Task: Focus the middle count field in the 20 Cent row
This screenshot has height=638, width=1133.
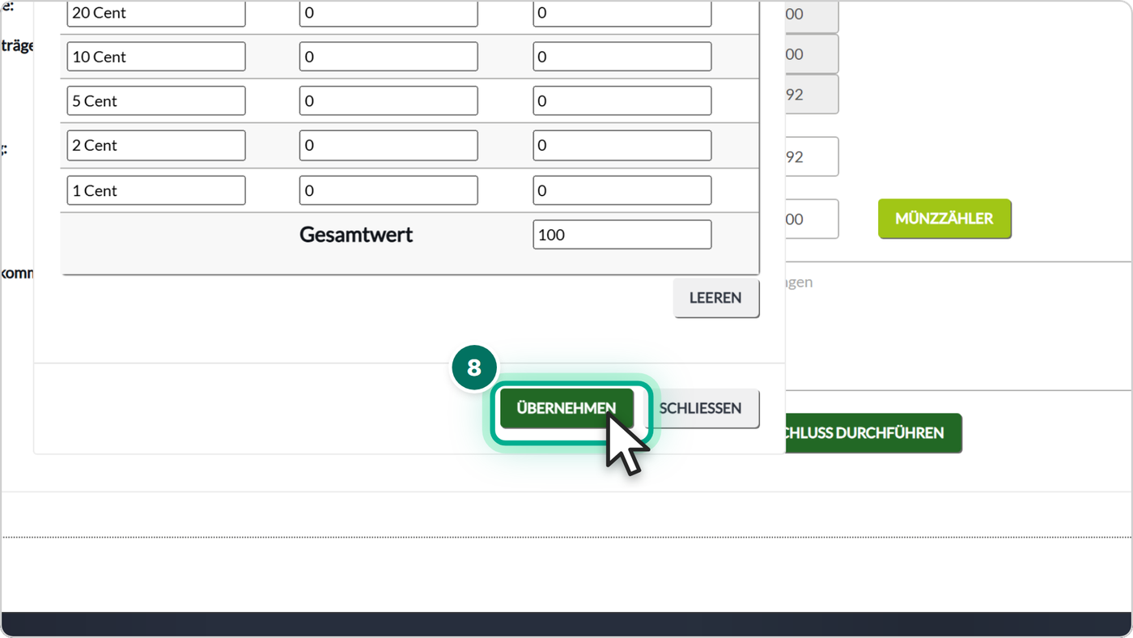Action: tap(388, 14)
